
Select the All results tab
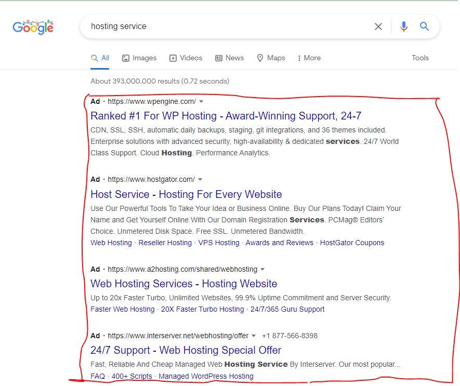100,58
